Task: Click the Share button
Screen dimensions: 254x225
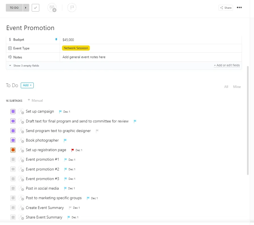Action: click(226, 8)
